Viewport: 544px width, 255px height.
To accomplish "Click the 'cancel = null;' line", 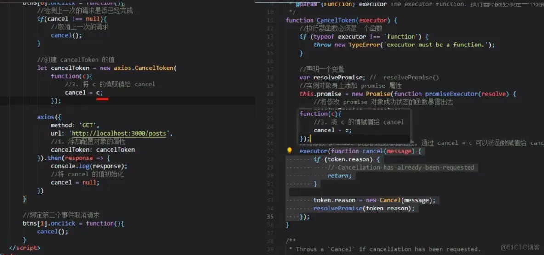I will (75, 182).
